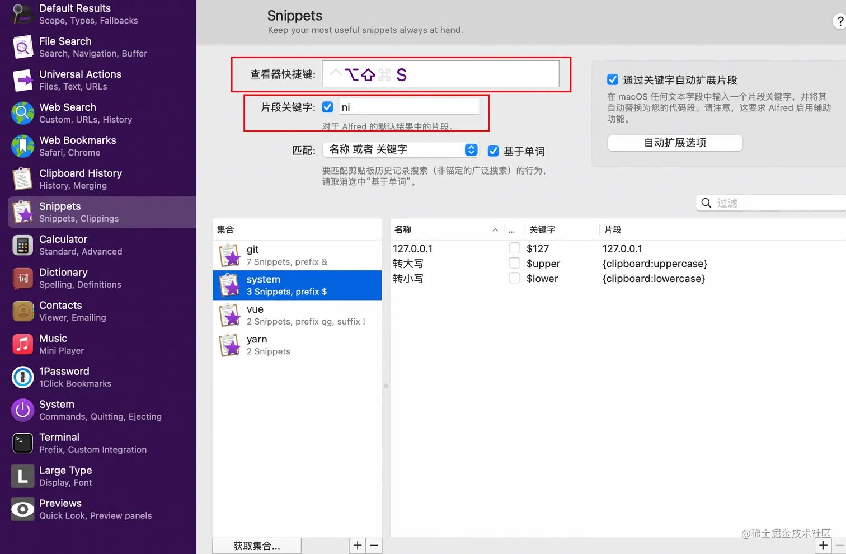Click Clipboard History sidebar label

81,173
